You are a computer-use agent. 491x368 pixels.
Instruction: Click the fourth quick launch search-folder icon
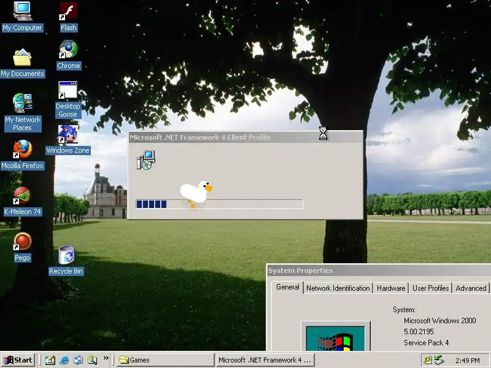(x=93, y=360)
